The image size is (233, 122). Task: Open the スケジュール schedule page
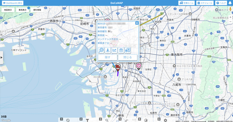point(205,3)
